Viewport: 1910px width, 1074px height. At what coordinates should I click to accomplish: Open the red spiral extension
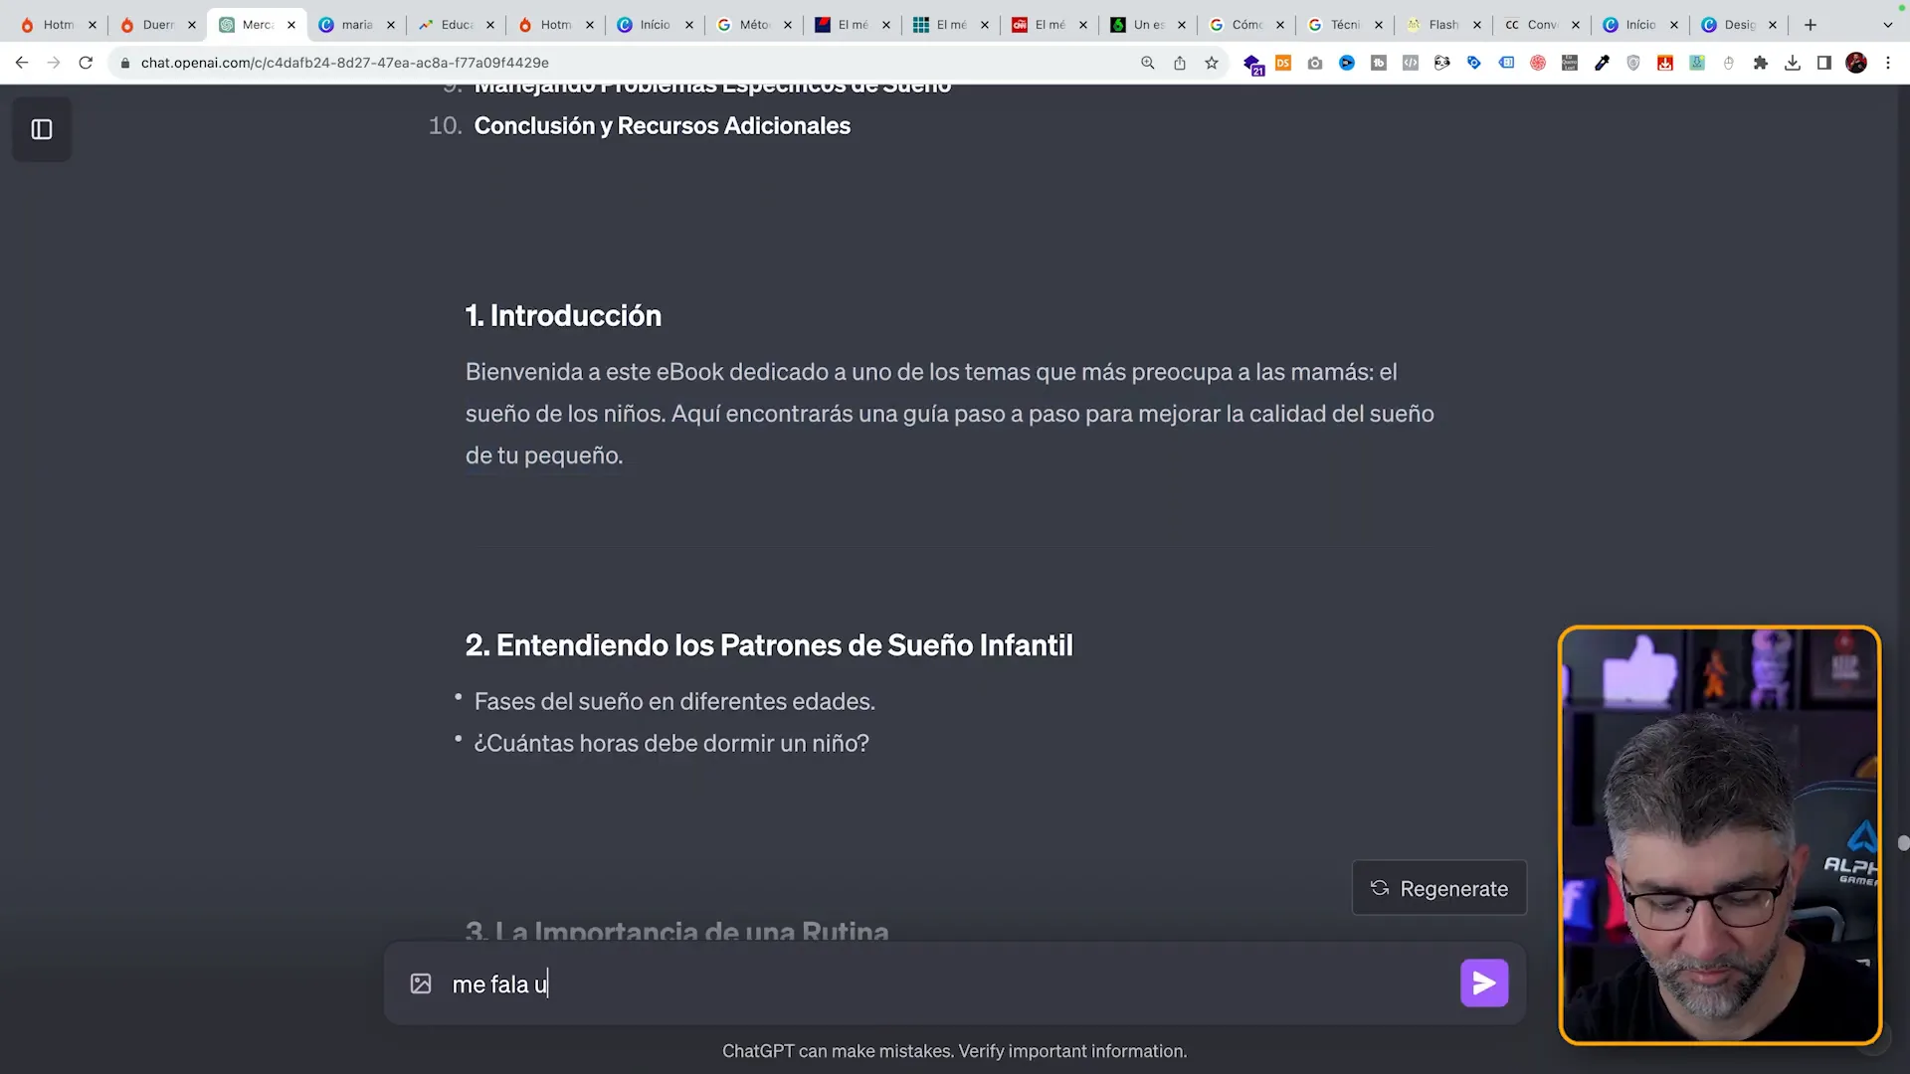1538,63
